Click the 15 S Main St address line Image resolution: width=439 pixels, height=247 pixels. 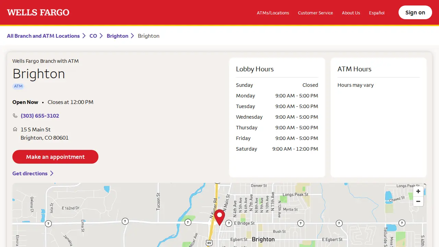[x=36, y=130]
